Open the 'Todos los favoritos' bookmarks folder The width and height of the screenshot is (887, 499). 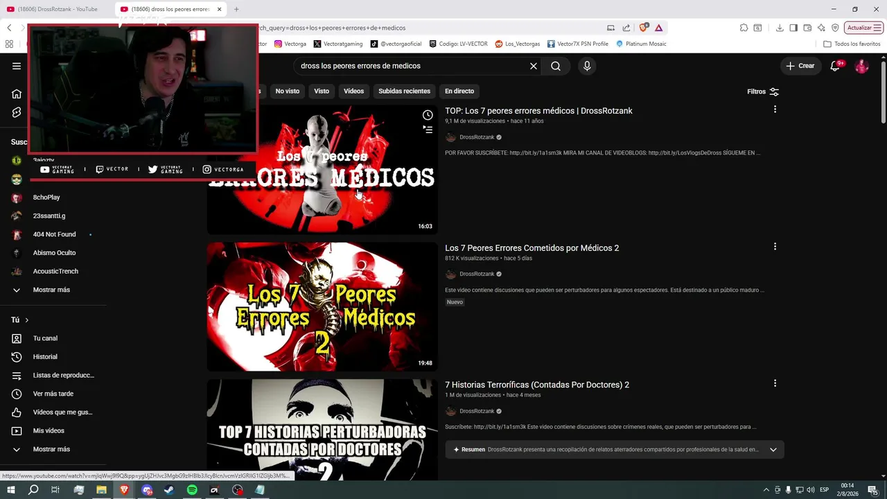pos(852,44)
